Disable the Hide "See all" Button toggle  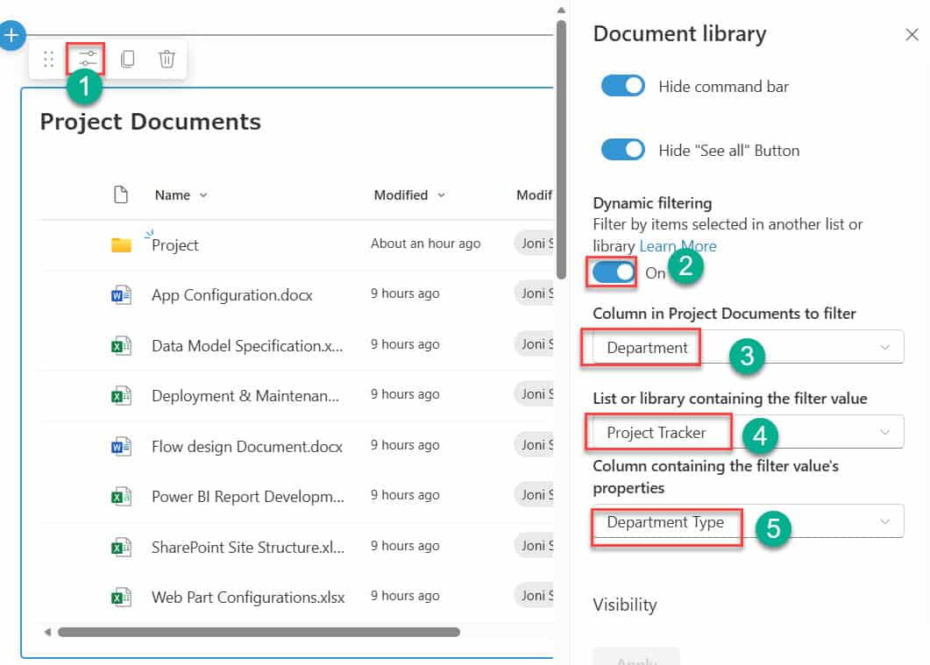coord(622,149)
